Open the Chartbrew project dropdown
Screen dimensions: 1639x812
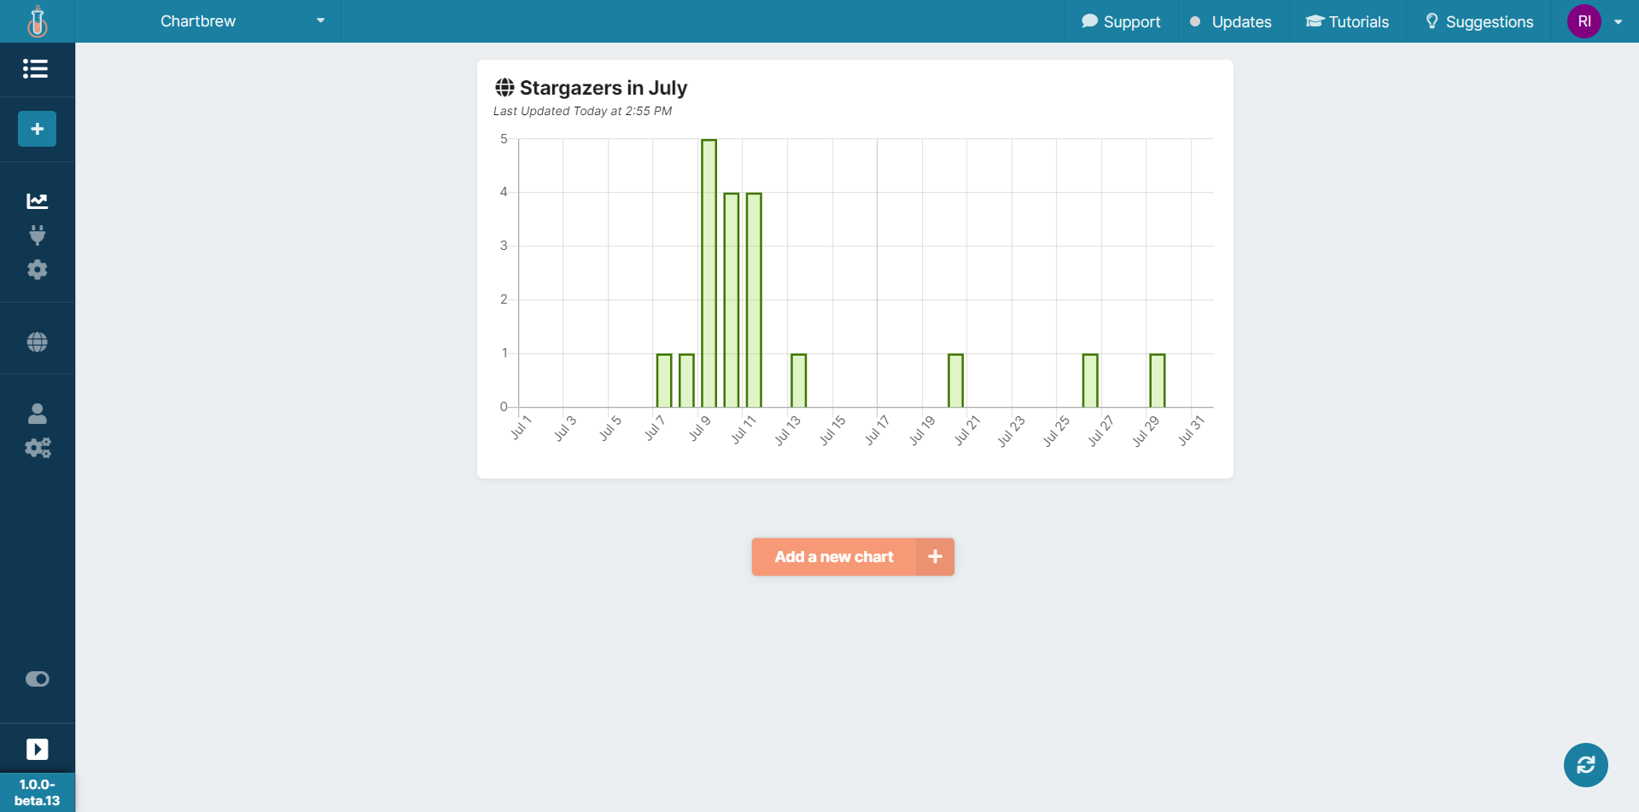pyautogui.click(x=239, y=20)
